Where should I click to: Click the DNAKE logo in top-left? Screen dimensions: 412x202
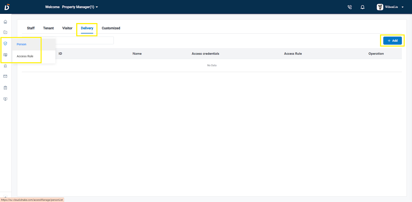[7, 7]
